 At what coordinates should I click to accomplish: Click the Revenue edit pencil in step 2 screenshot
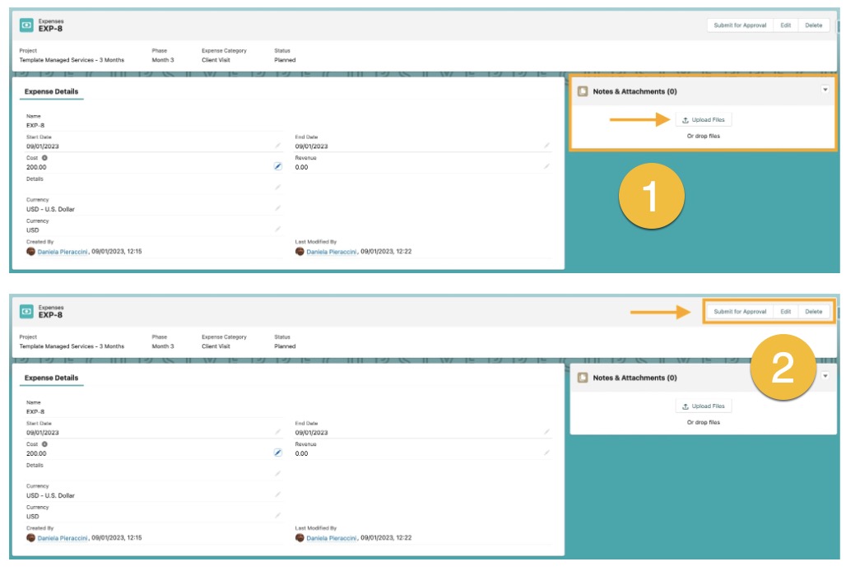click(x=546, y=453)
